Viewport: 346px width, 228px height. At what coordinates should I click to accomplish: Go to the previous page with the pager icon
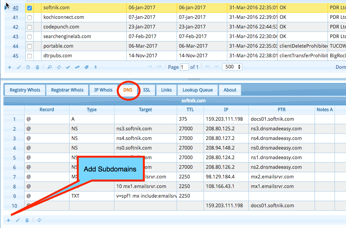coord(159,67)
